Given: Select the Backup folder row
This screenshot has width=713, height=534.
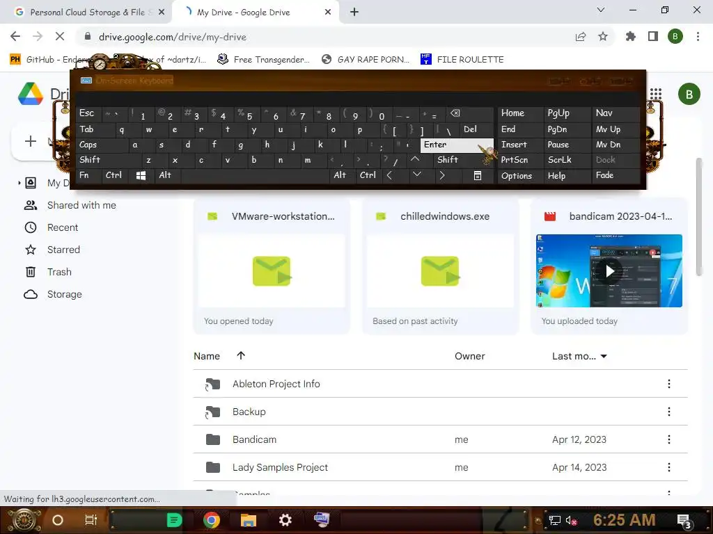Looking at the screenshot, I should [440, 412].
